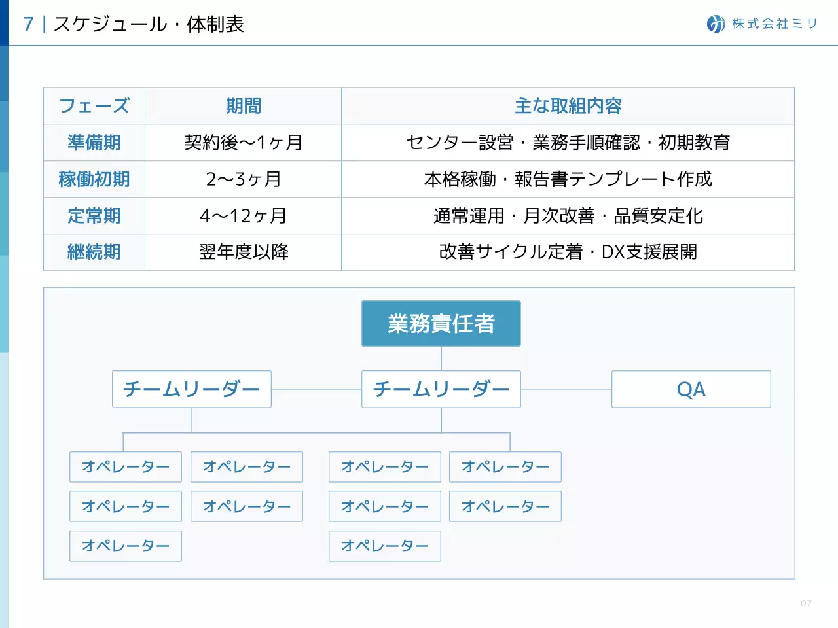
Task: Select the 業務責任者 box in the org chart
Action: (x=441, y=323)
